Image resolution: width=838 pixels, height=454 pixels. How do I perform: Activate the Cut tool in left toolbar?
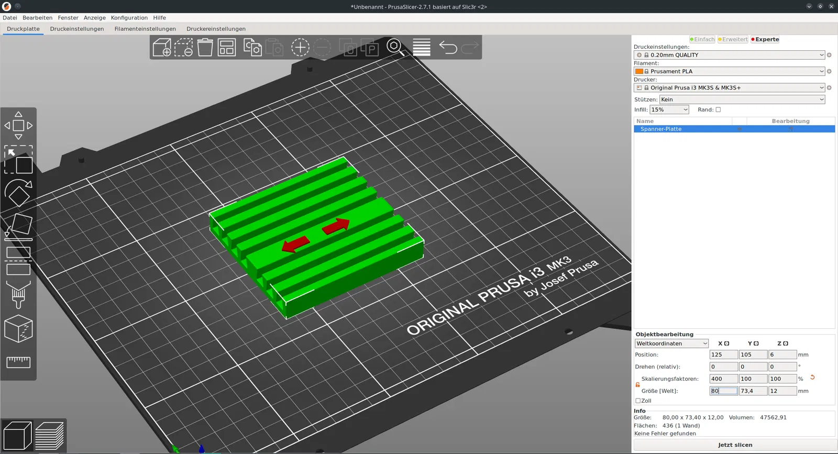click(x=18, y=261)
